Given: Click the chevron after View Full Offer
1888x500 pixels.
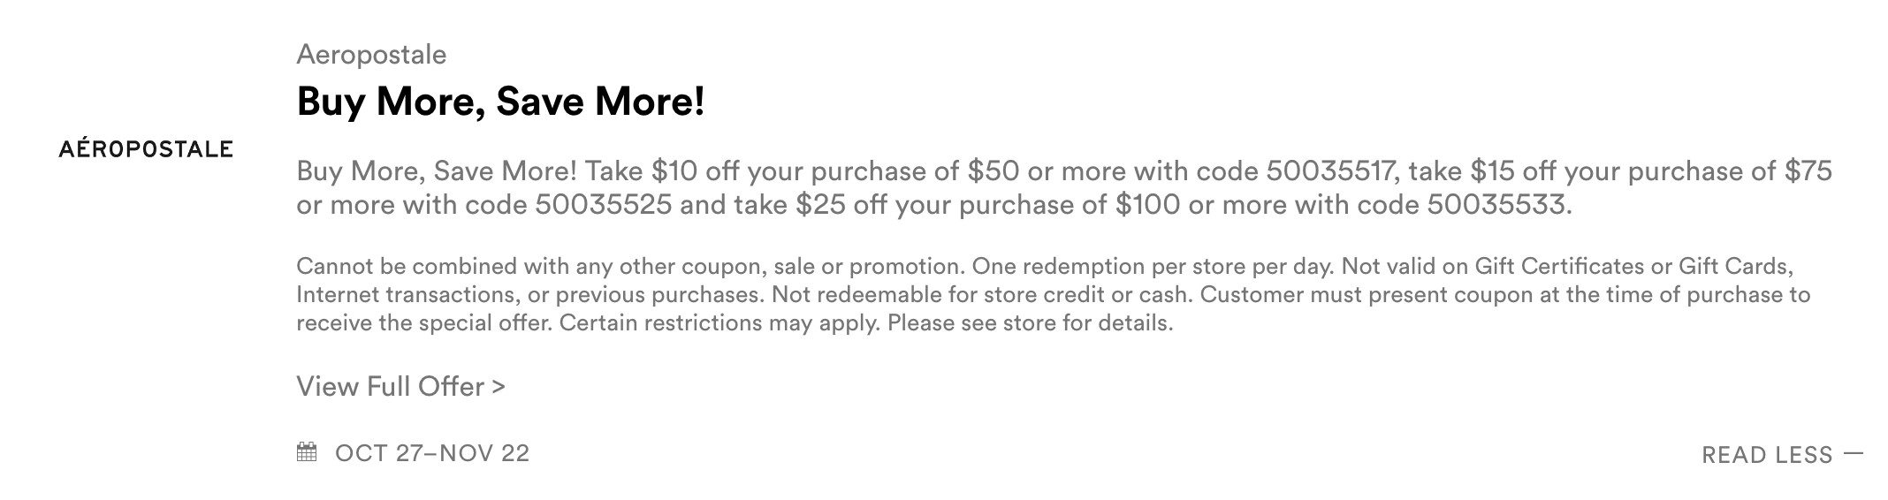Looking at the screenshot, I should click(498, 387).
